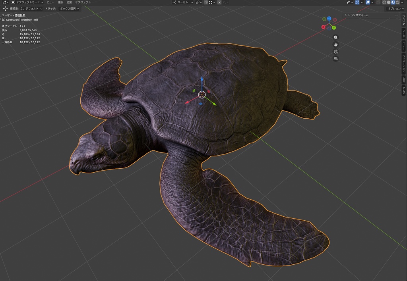Switch to the ARP sidebar tab
Screen dimensions: 407x281
[x=404, y=80]
